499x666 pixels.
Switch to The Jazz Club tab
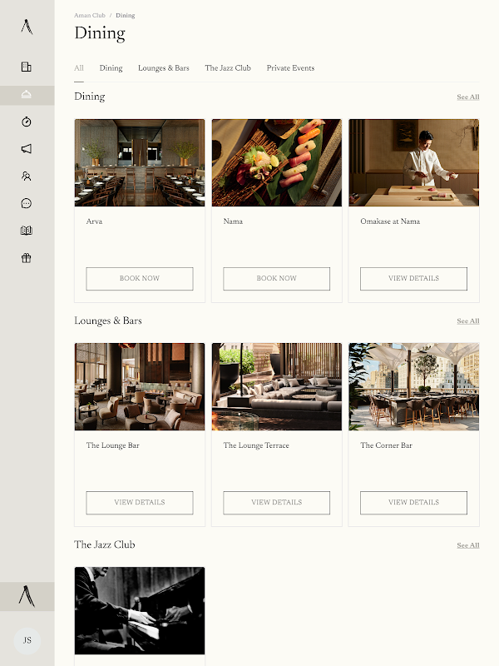(228, 68)
